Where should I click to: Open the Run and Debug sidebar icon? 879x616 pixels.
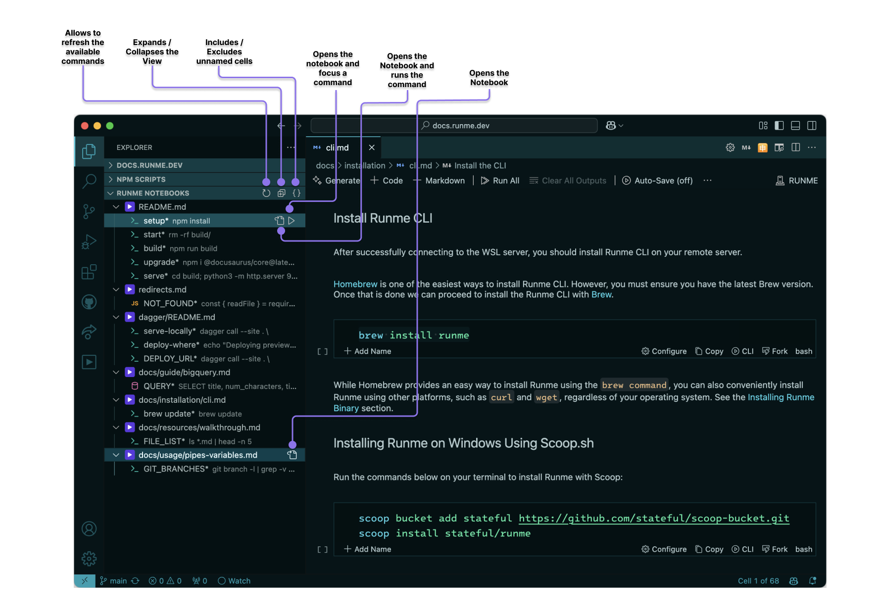click(x=89, y=241)
